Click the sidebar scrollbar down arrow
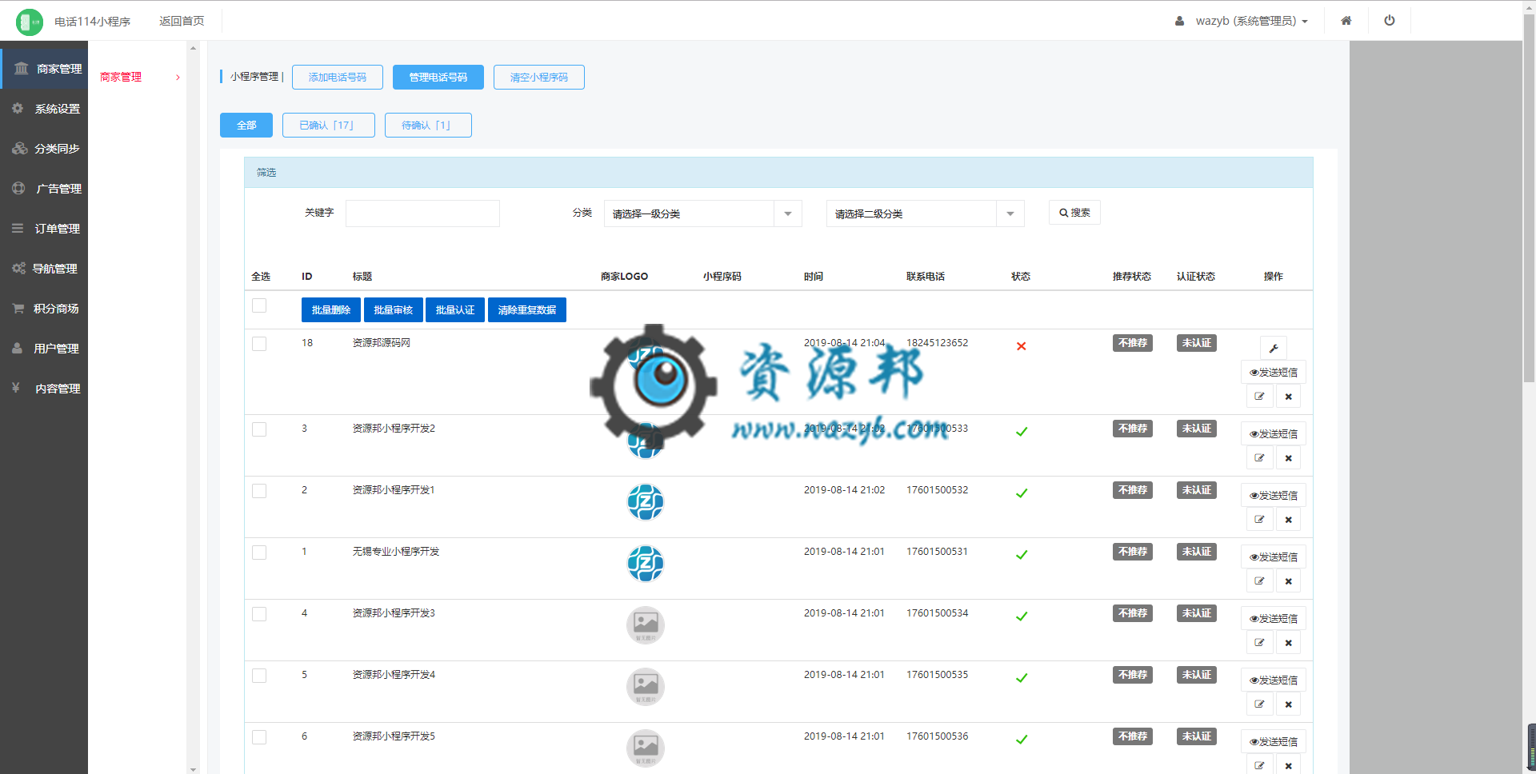1536x774 pixels. click(193, 769)
